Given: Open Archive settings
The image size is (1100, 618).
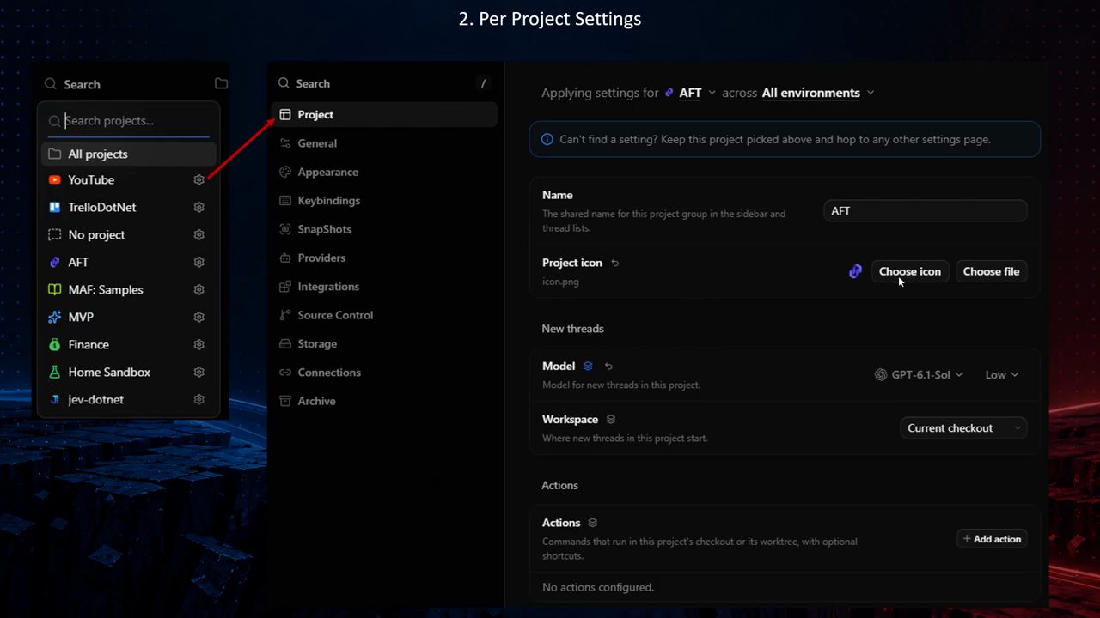Looking at the screenshot, I should (x=384, y=401).
